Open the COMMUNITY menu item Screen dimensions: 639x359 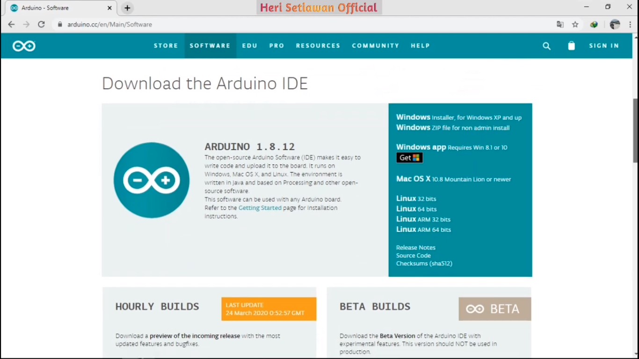coord(376,46)
